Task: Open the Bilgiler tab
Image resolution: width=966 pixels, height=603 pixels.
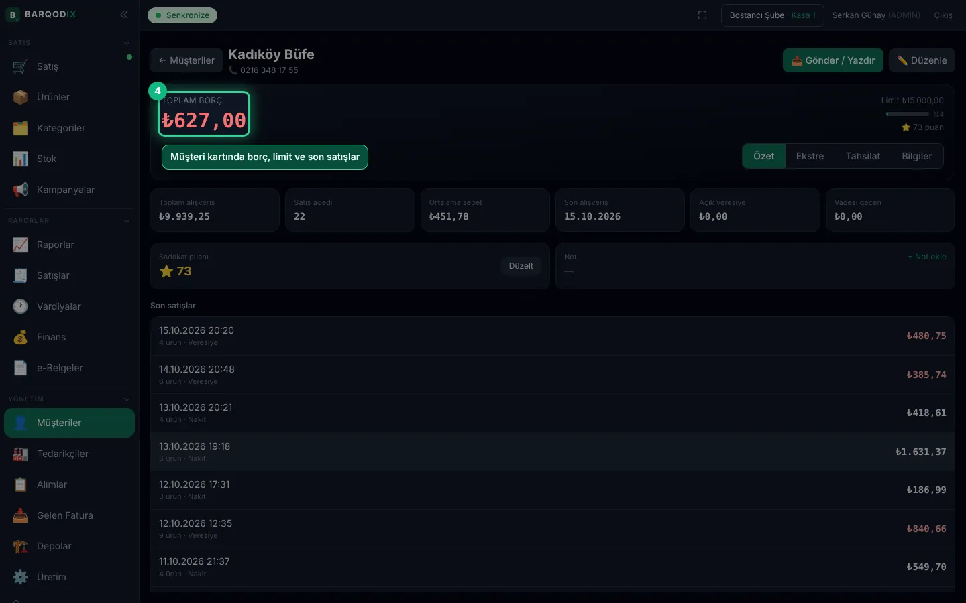Action: point(917,156)
